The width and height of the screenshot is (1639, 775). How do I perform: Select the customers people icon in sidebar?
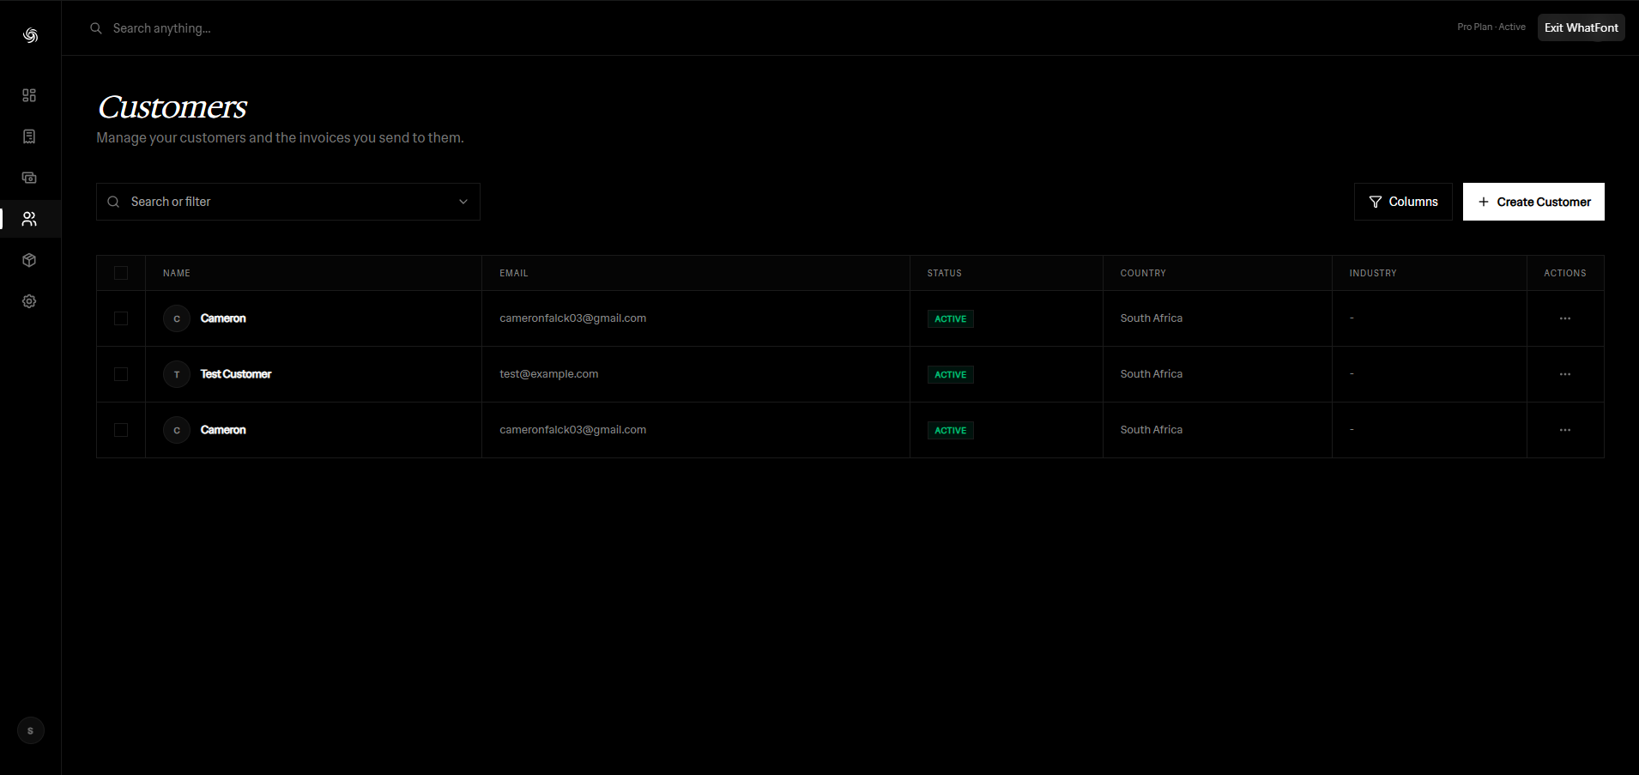29,219
